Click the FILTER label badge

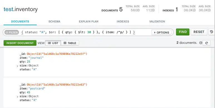click(x=12, y=32)
